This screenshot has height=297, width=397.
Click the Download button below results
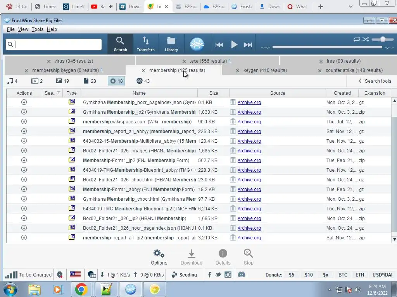192,257
